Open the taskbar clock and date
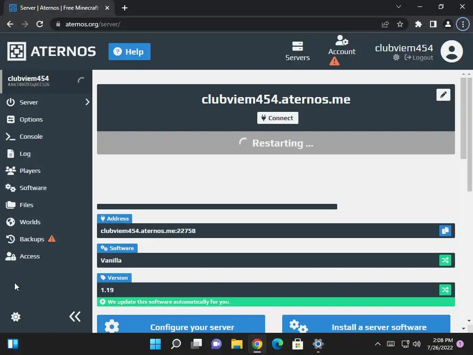The image size is (473, 355). [x=440, y=344]
